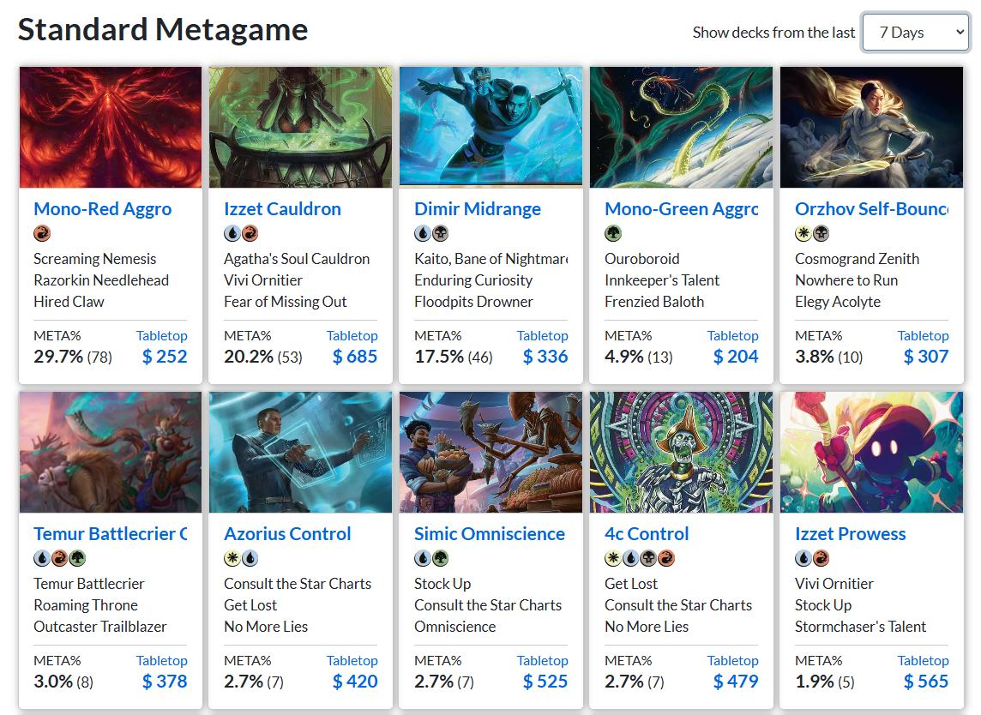
Task: Open the 7 Days time range dropdown
Action: pos(915,33)
